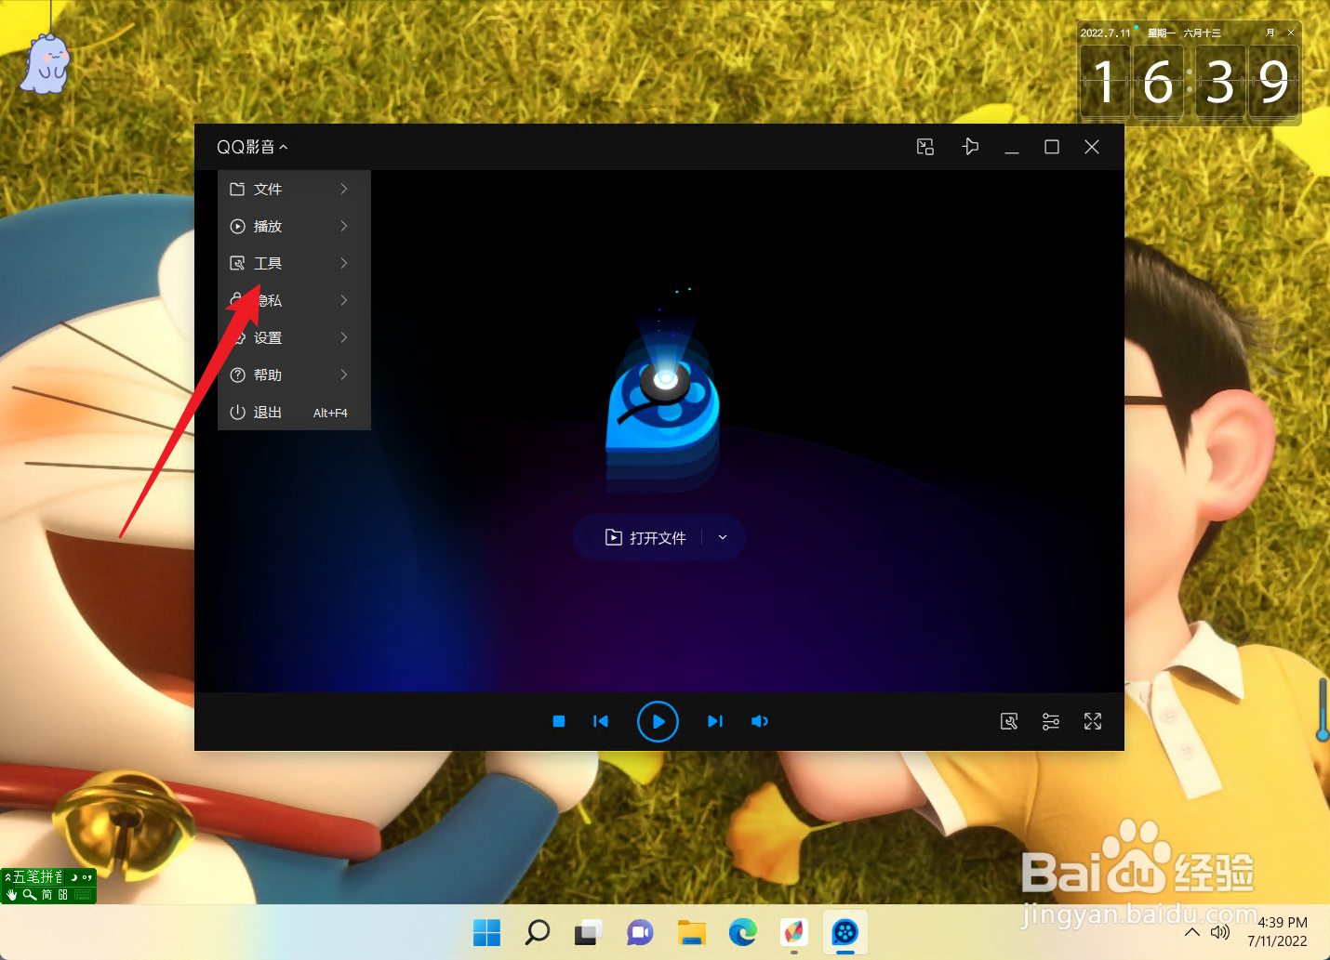Click the 月 button on the clock widget
The width and height of the screenshot is (1330, 960).
[x=1270, y=33]
